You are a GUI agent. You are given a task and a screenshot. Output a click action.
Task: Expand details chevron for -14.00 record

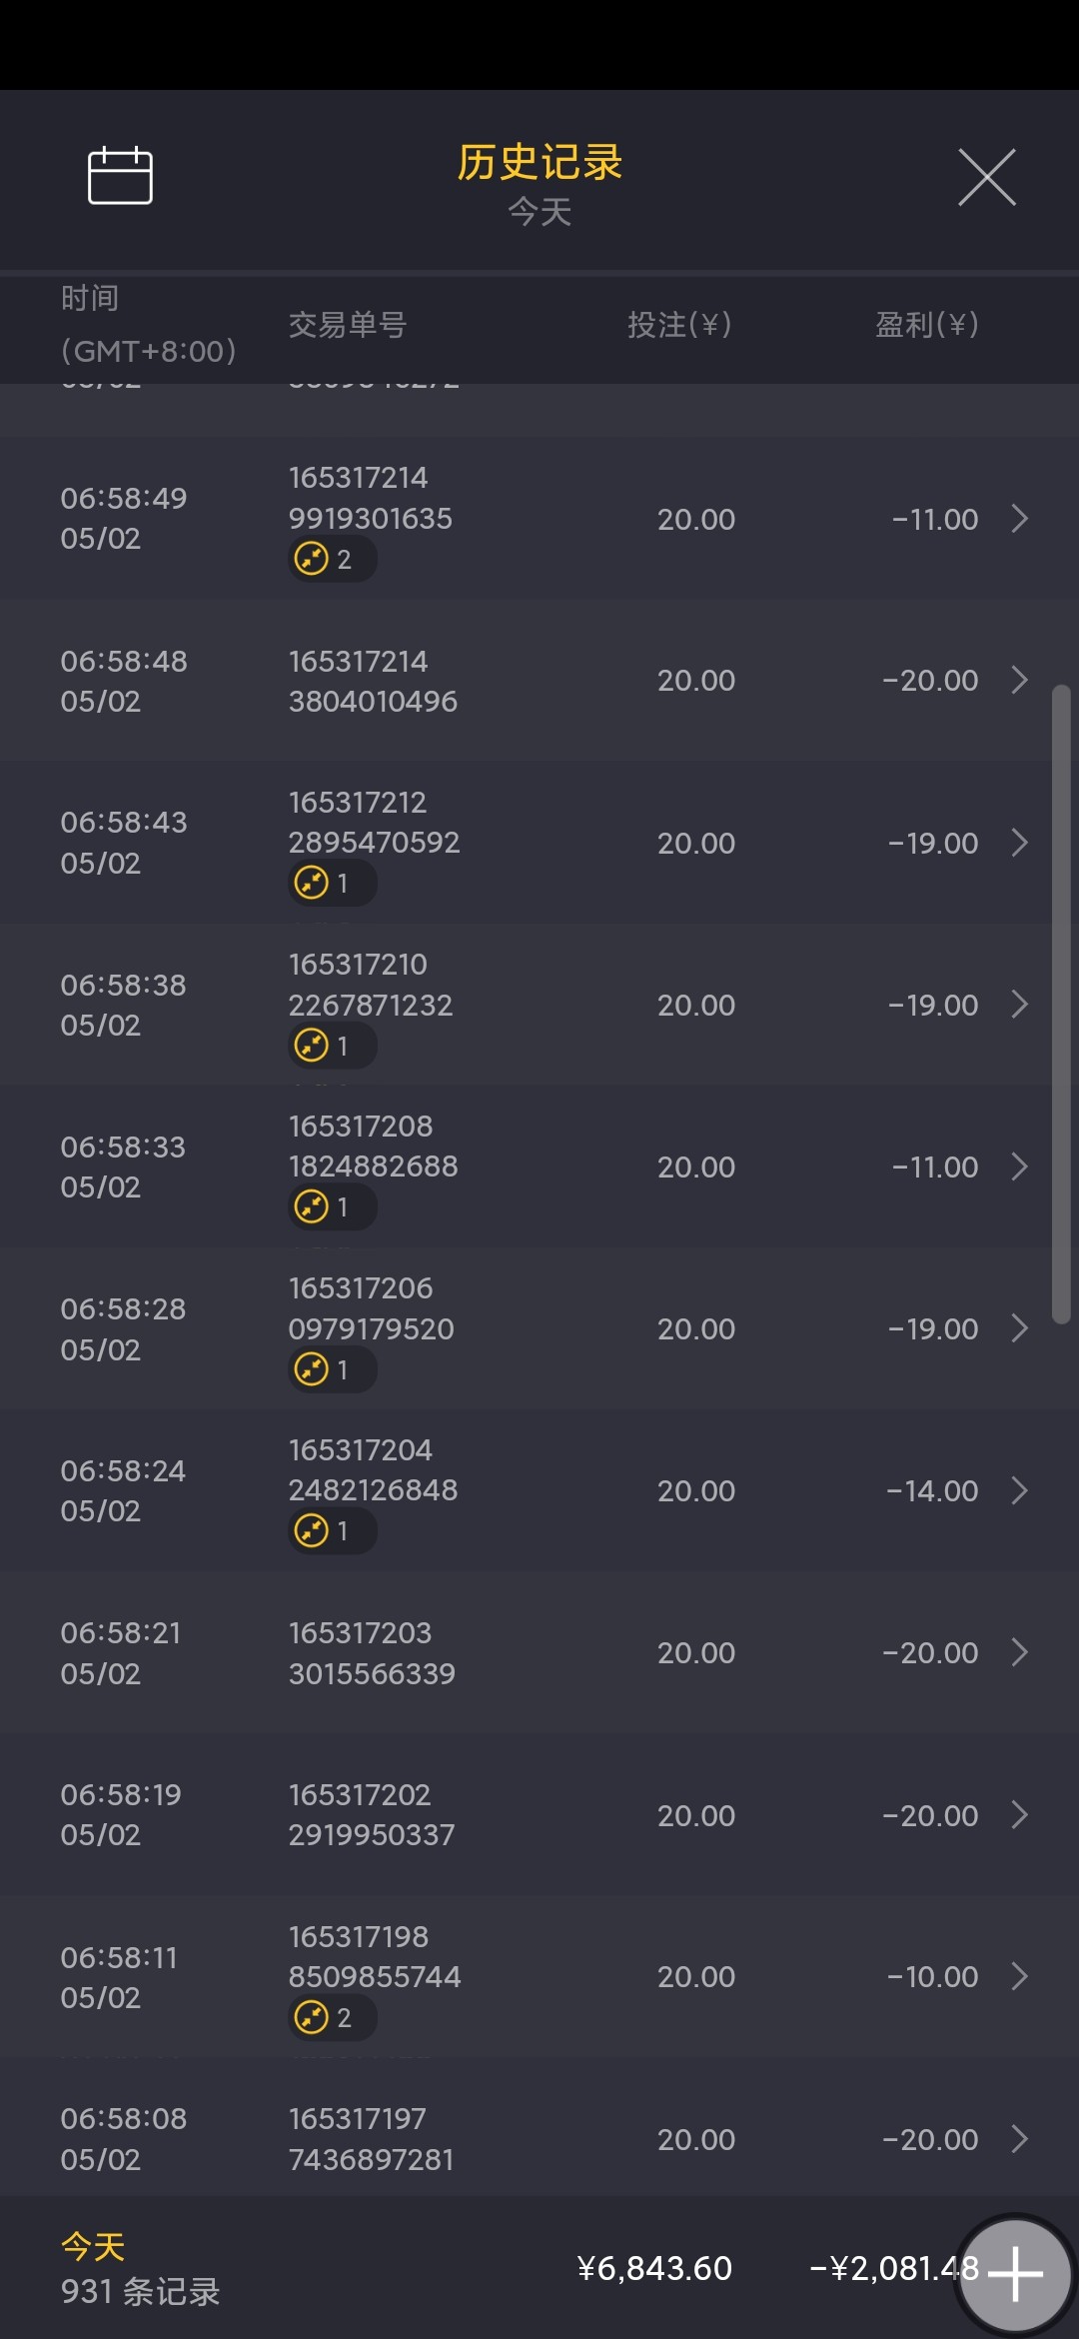pos(1019,1490)
